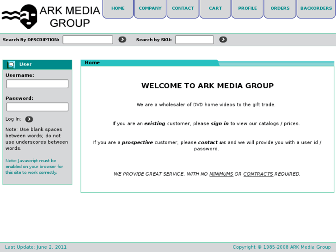Open the PROFILE tab
This screenshot has width=336, height=252.
(x=248, y=9)
